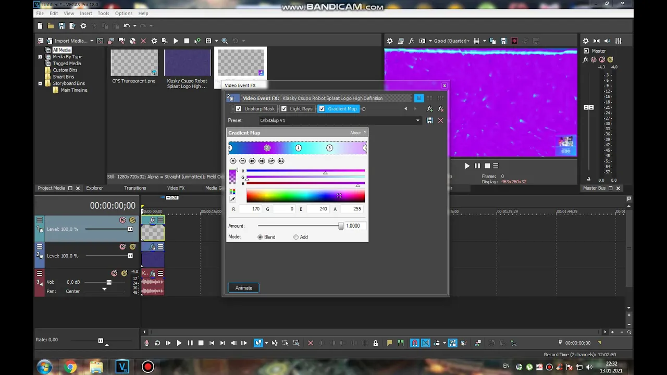
Task: Start preview with Project Media play button
Action: 176,41
